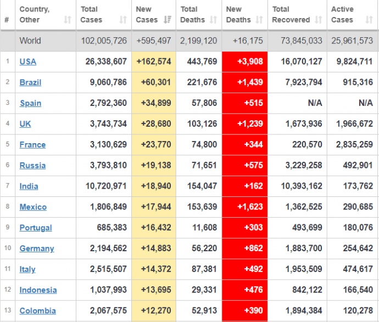379x322 pixels.
Task: View Russia's country details
Action: pos(32,166)
